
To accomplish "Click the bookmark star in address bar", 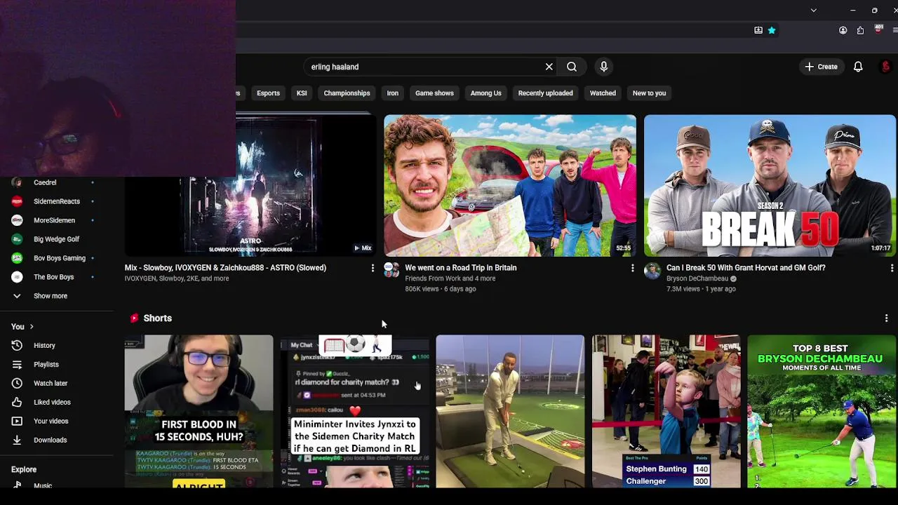I will [772, 30].
